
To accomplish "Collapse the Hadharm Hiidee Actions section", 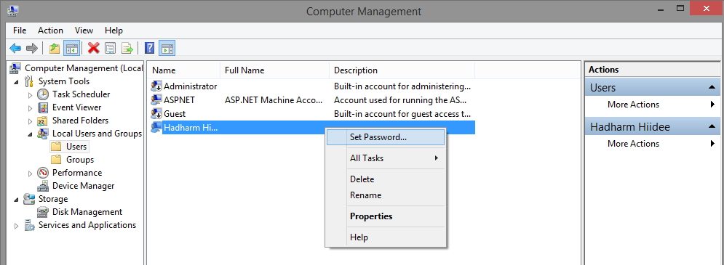I will [x=712, y=126].
